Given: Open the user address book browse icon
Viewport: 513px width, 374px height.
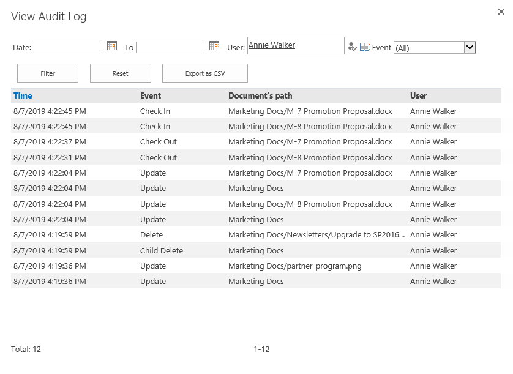Looking at the screenshot, I should coord(364,47).
